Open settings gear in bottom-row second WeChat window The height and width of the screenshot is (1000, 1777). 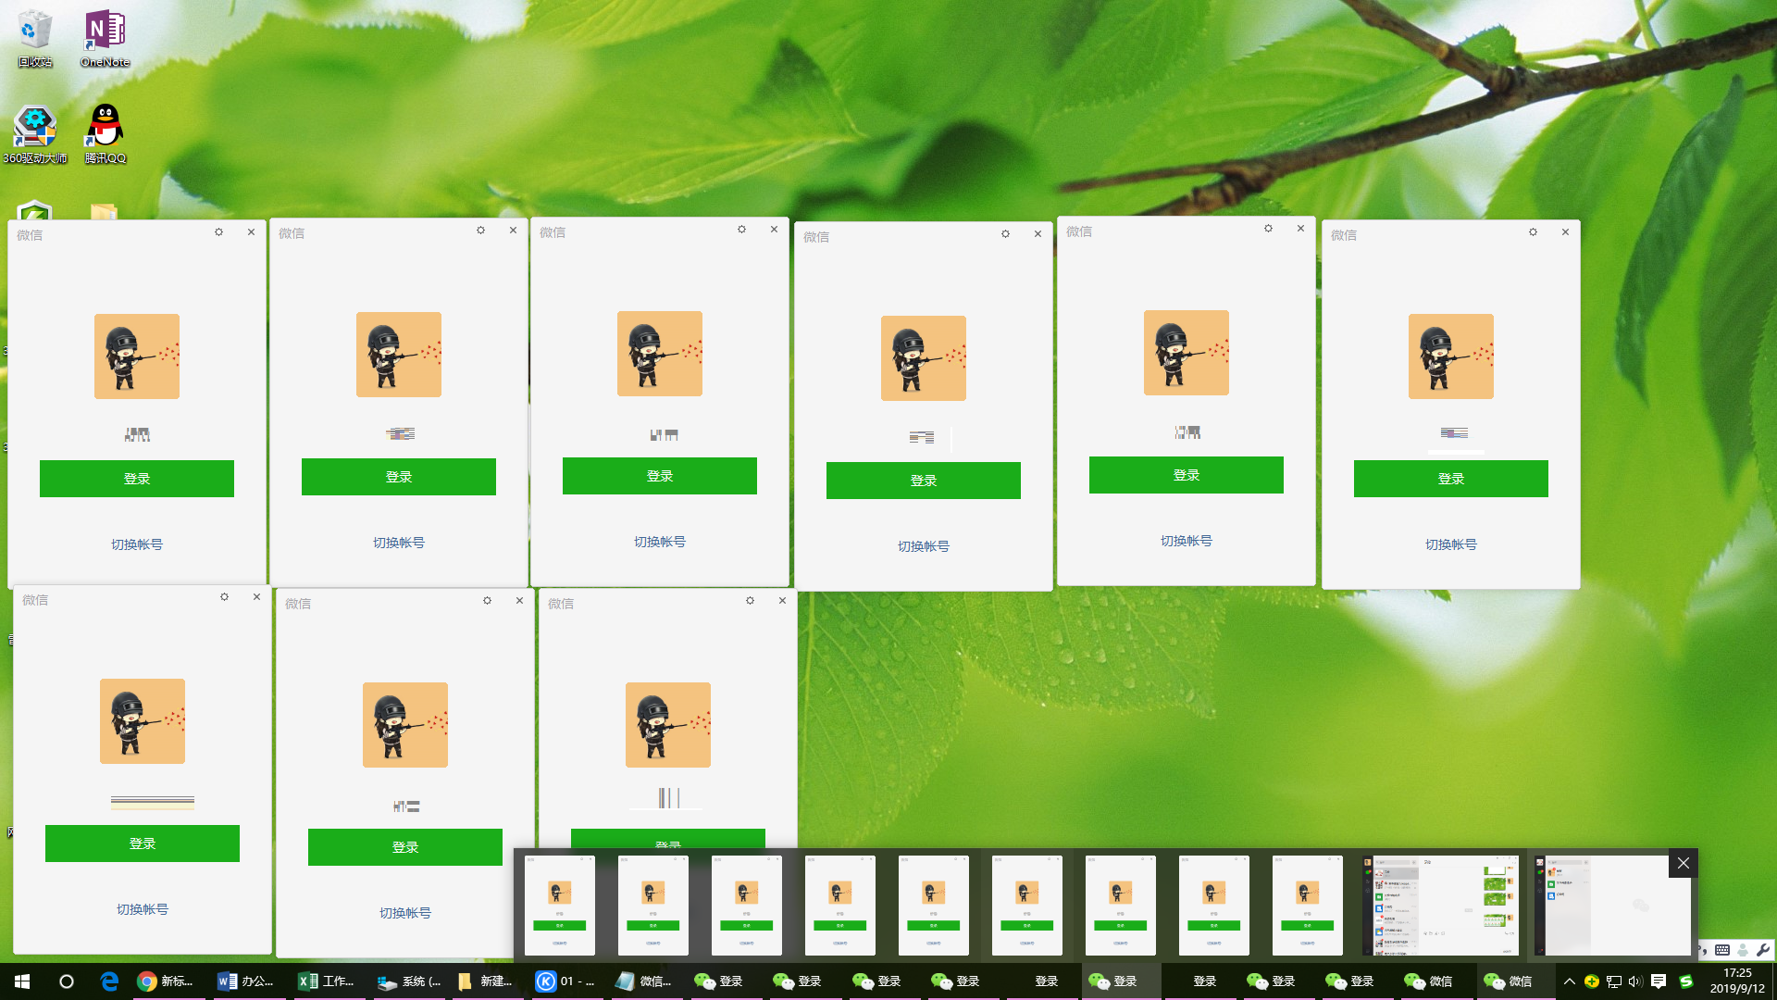click(488, 601)
